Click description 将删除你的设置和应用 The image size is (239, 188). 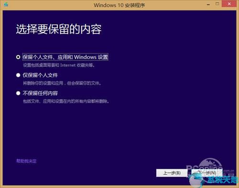coord(62,83)
